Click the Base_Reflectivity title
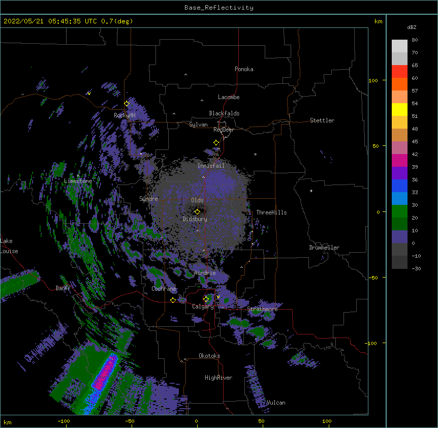Viewport: 438px width, 428px height. click(219, 8)
